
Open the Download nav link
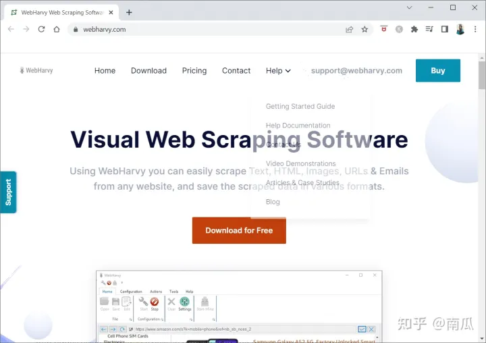click(x=148, y=71)
